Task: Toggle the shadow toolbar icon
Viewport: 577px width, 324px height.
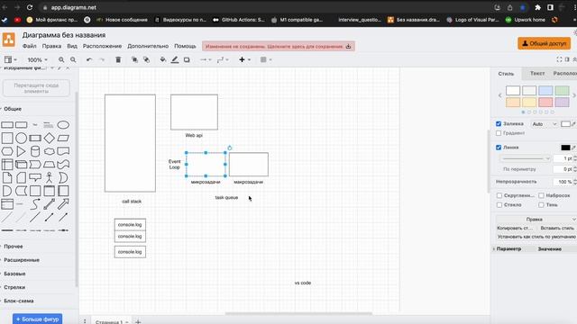Action: [x=187, y=59]
